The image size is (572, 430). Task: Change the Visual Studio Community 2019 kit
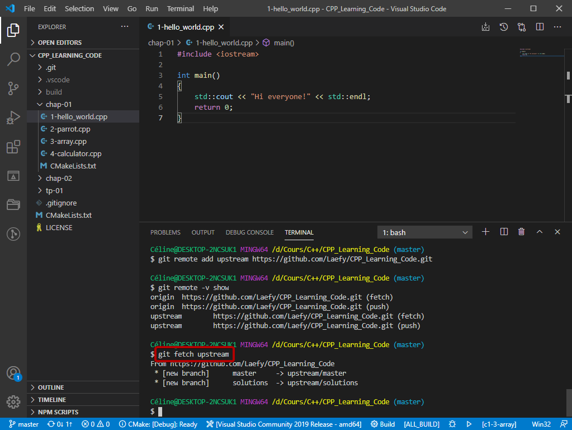284,424
